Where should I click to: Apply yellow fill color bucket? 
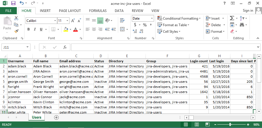click(x=66, y=29)
